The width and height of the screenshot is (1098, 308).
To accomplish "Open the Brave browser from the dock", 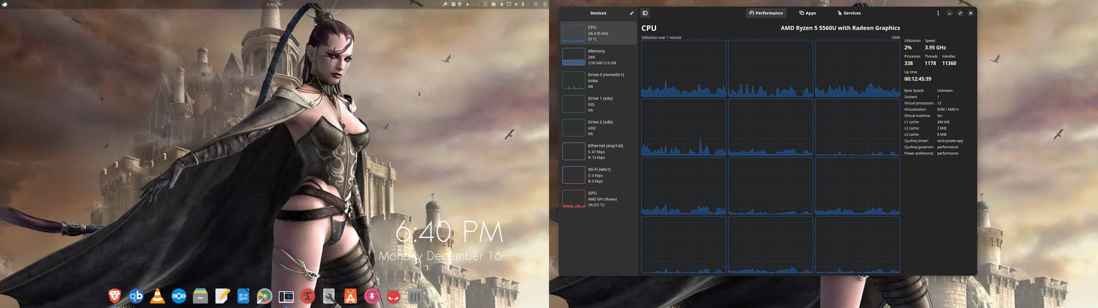I will (114, 295).
